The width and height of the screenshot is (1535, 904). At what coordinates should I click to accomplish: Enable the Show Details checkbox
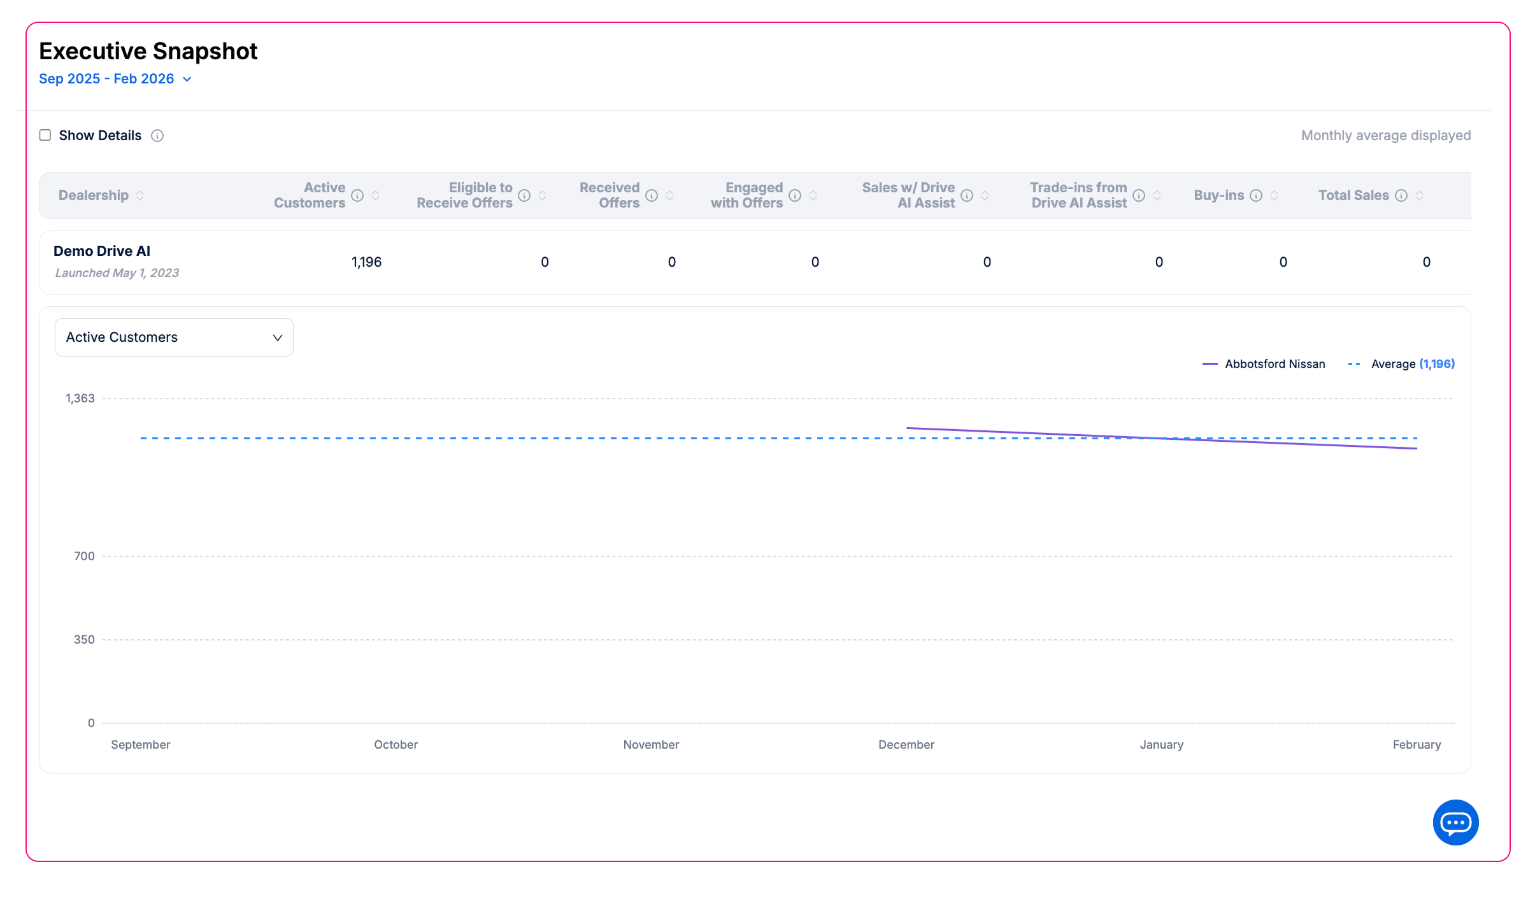pos(45,135)
